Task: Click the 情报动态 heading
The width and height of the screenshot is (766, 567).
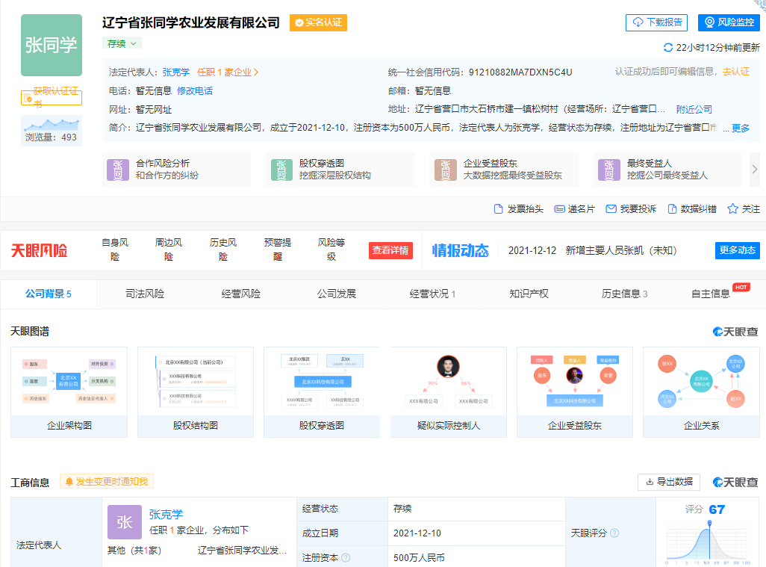Action: click(x=460, y=251)
